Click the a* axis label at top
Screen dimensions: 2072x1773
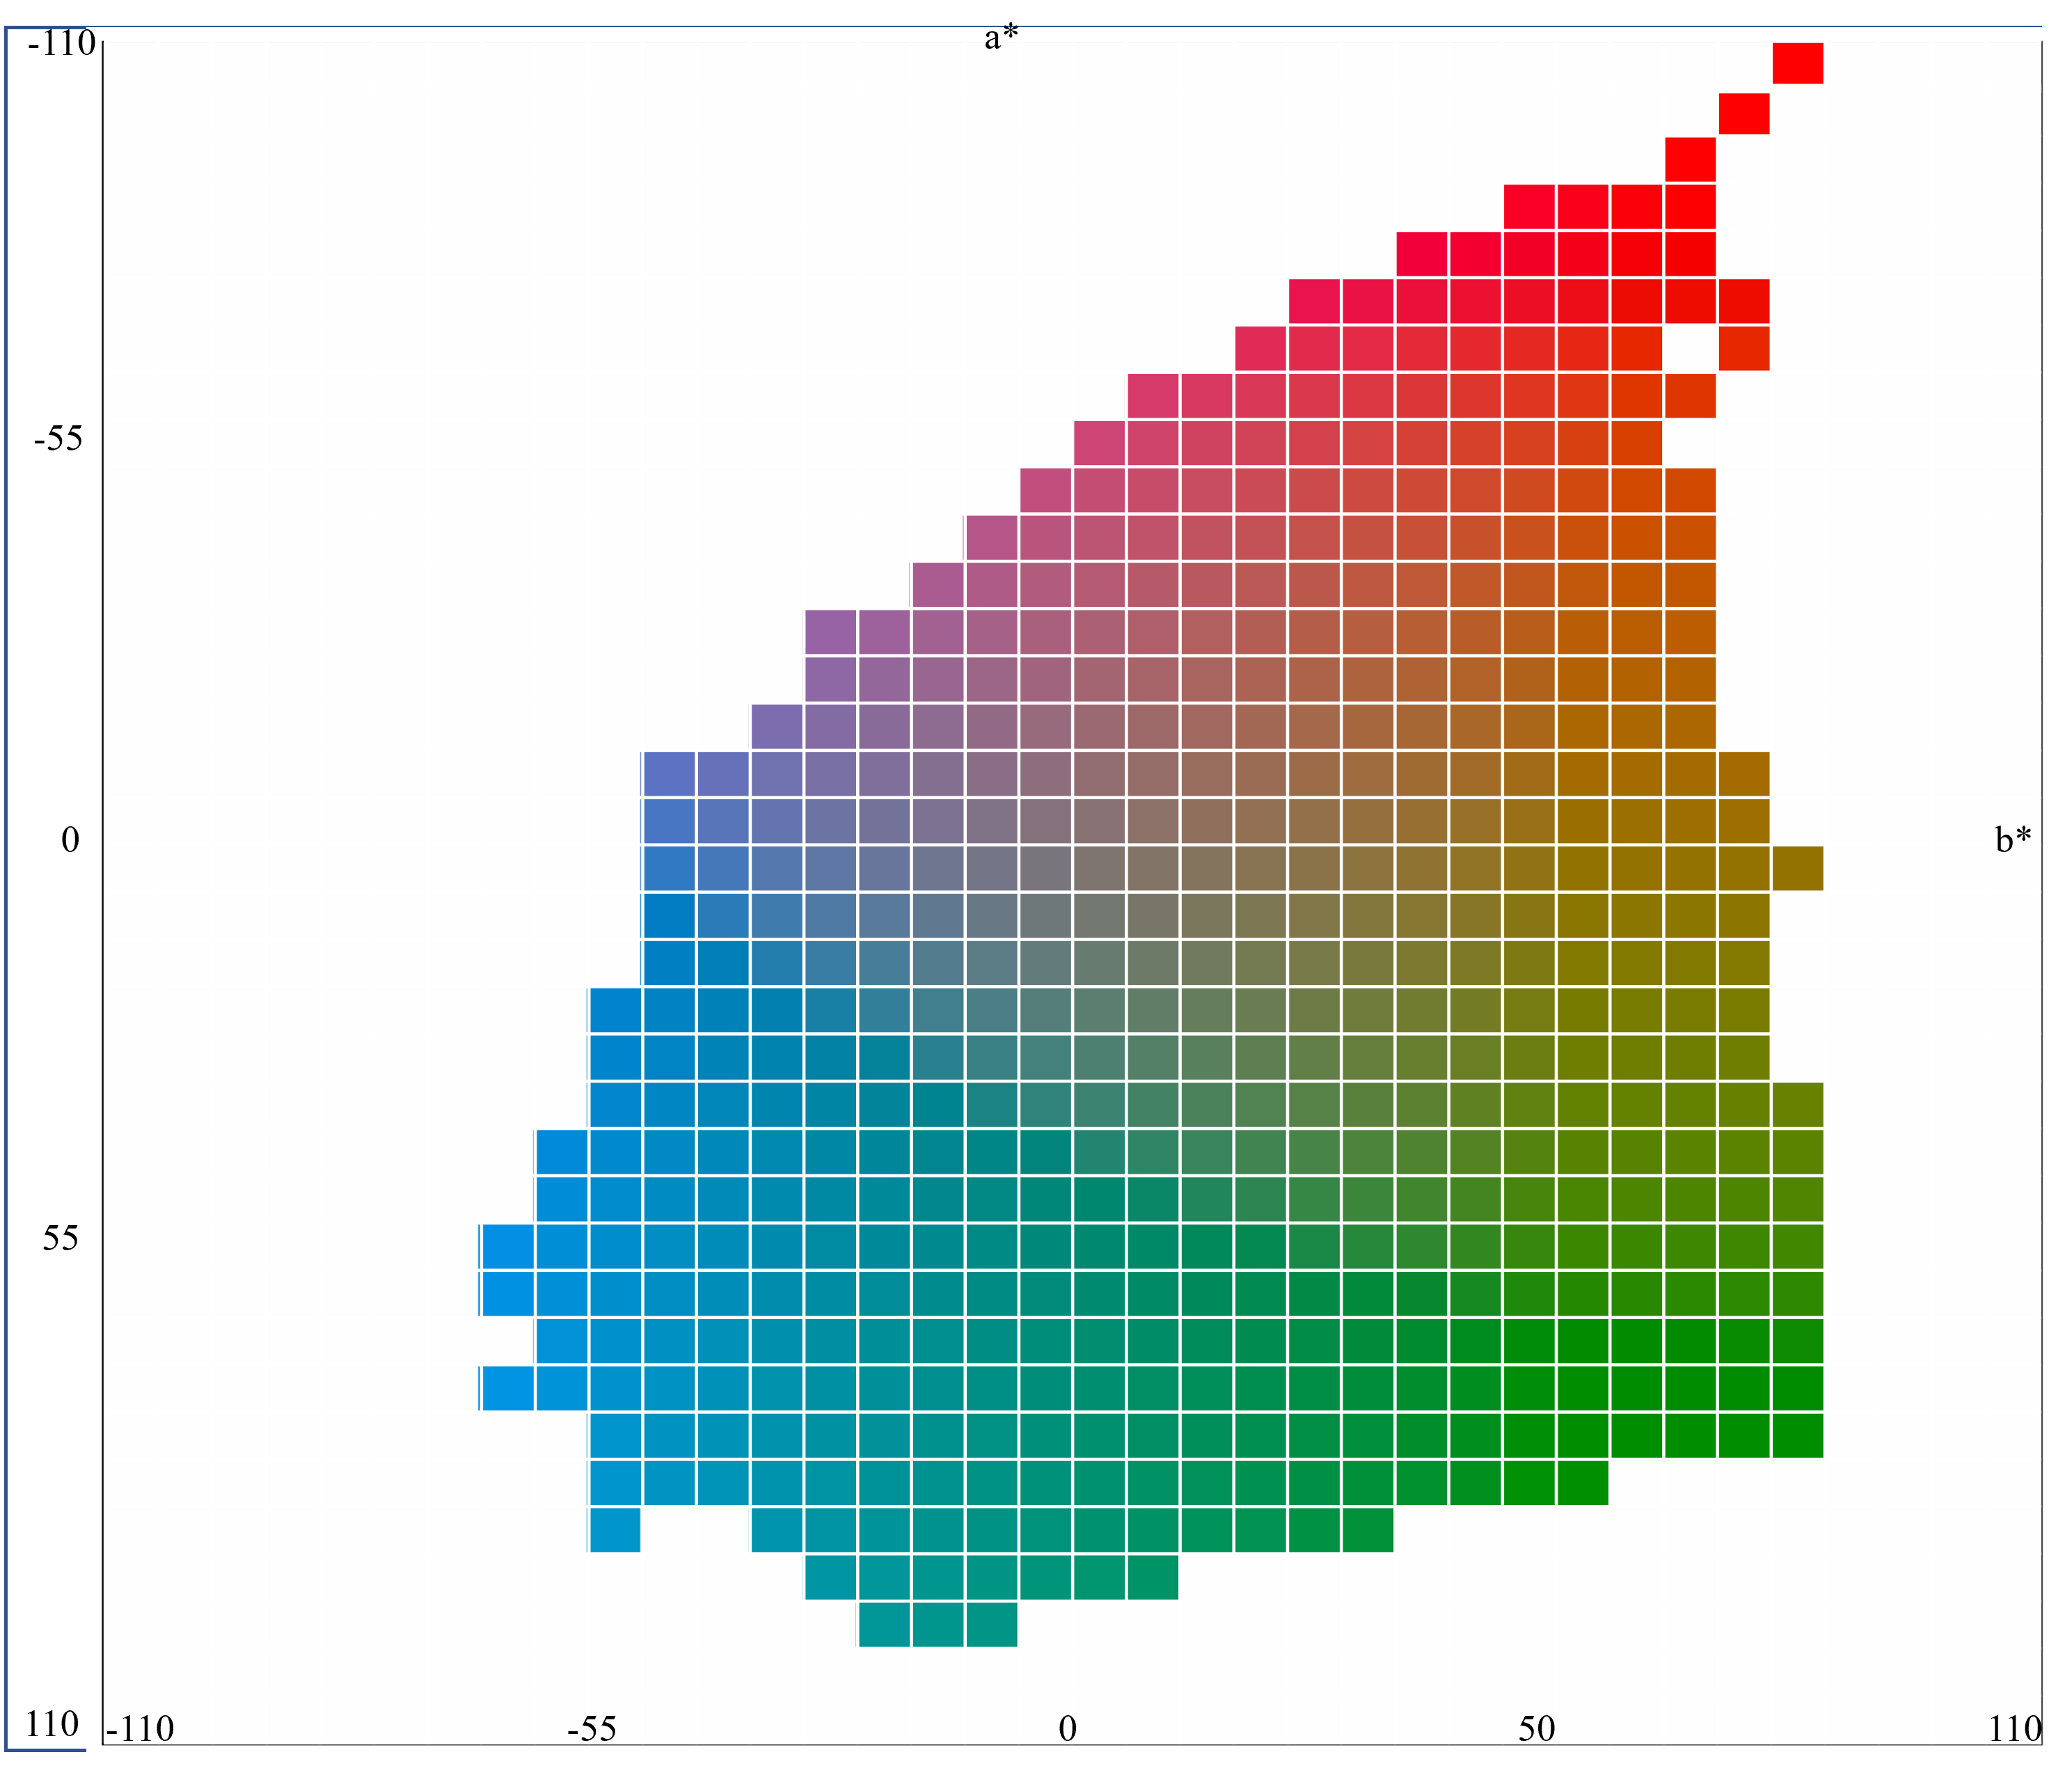[1001, 38]
